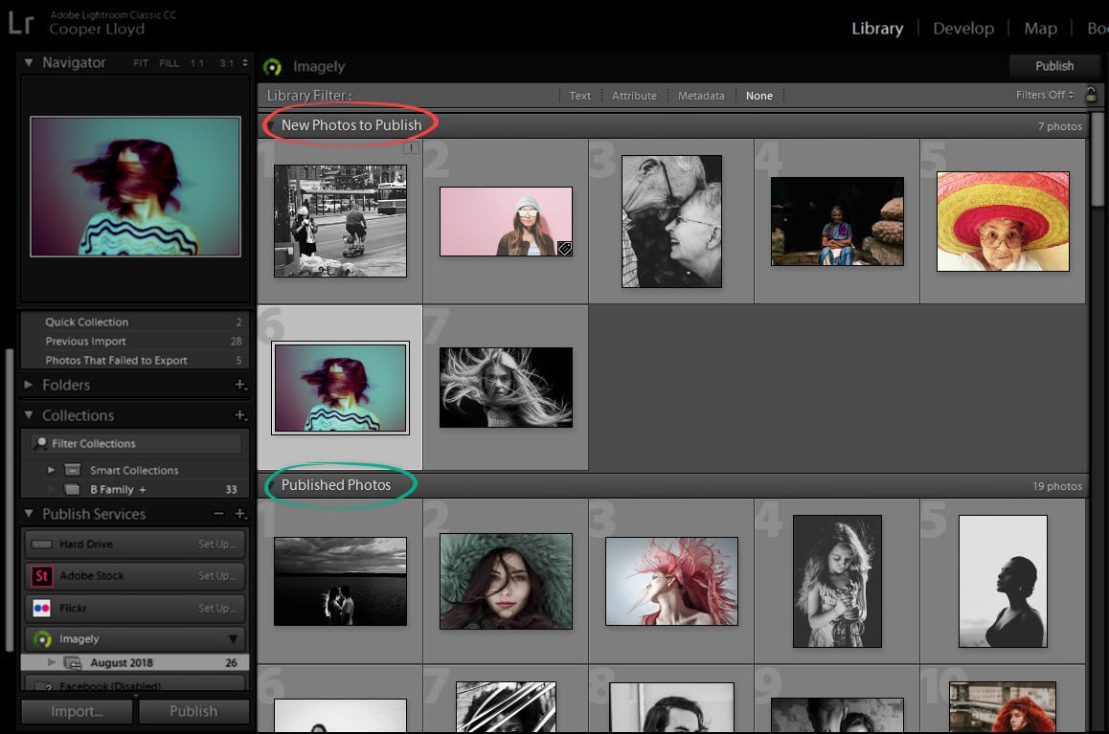Screen dimensions: 1109x734
Task: Click the Publish Services plus icon
Action: click(240, 514)
